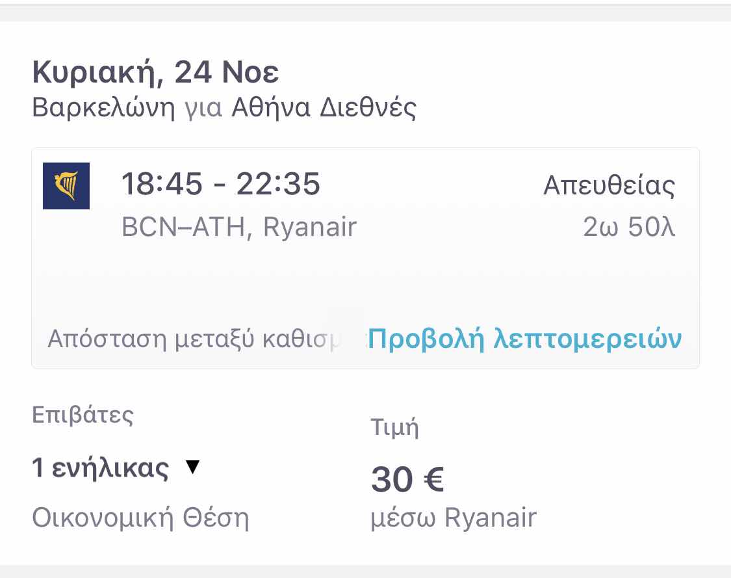
Task: Click the Κυριακή, 24 Νοε date heading
Action: 155,73
